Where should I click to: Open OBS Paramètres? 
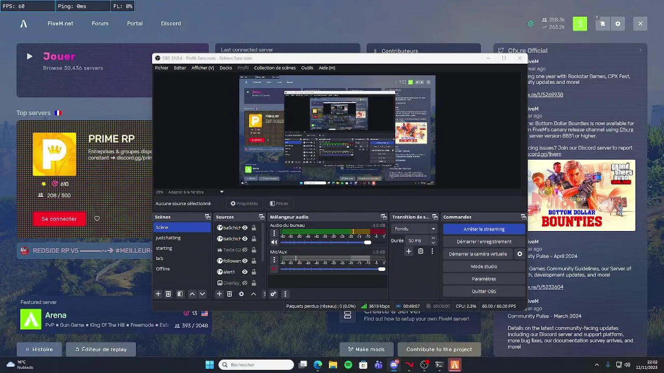(484, 279)
